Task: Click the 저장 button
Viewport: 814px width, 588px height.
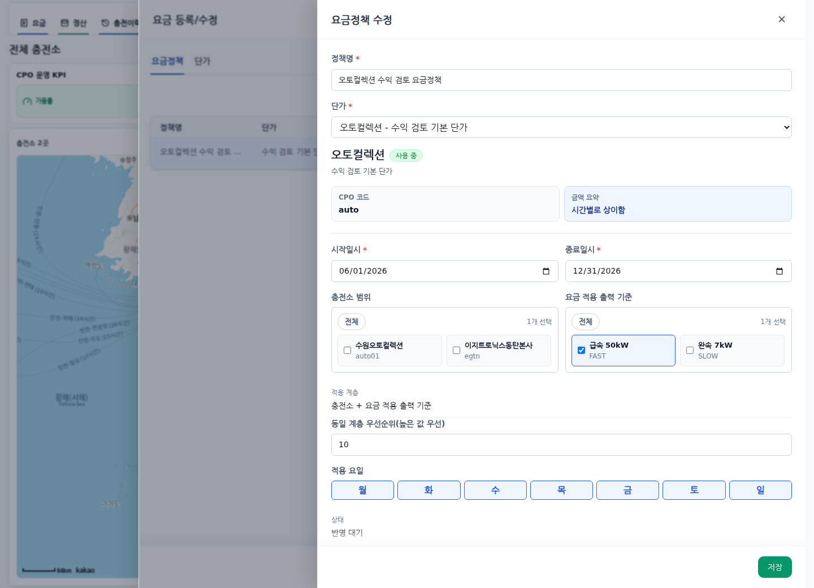Action: 775,567
